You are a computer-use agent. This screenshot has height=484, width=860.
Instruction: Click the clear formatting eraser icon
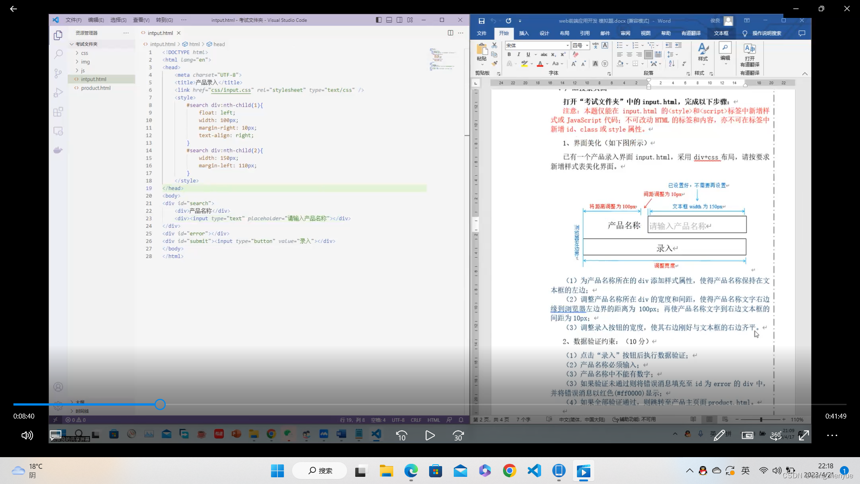pos(576,54)
